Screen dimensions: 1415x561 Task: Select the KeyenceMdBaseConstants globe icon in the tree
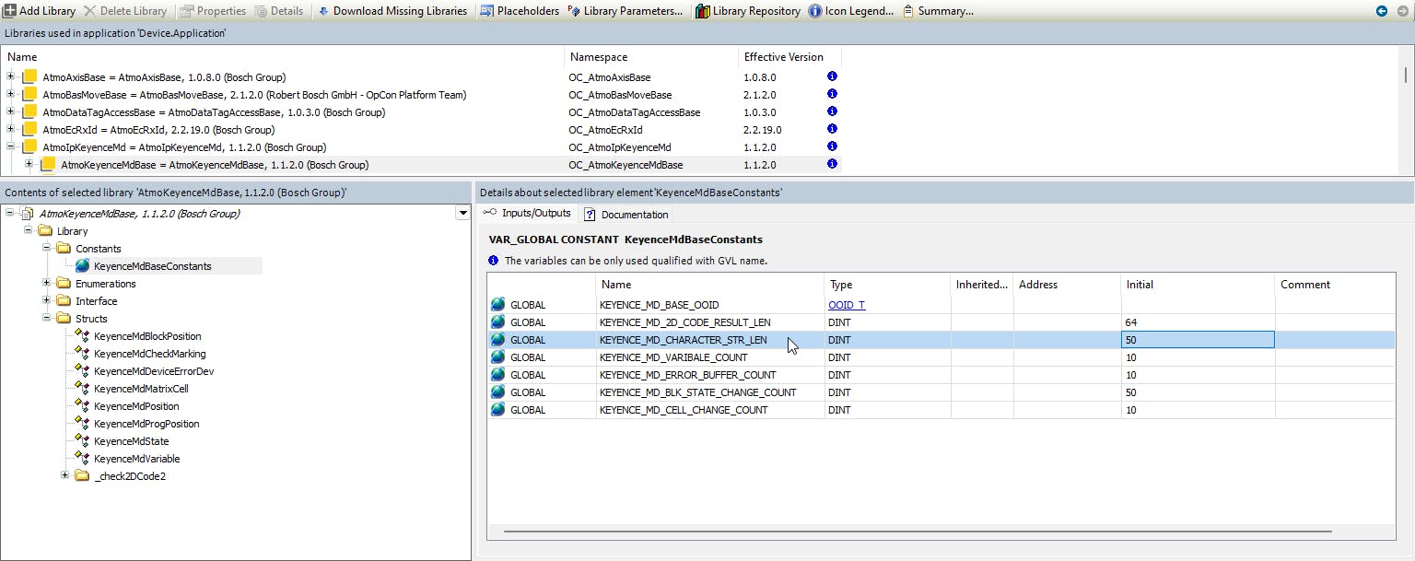[83, 266]
